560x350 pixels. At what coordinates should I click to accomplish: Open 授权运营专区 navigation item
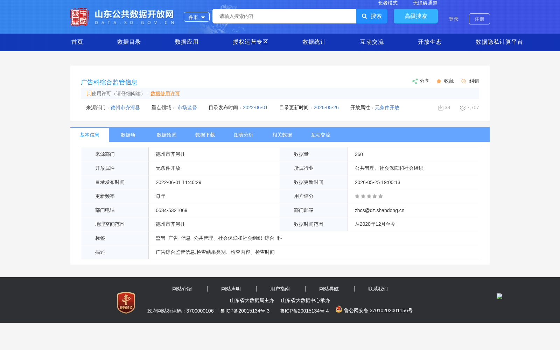(x=251, y=42)
